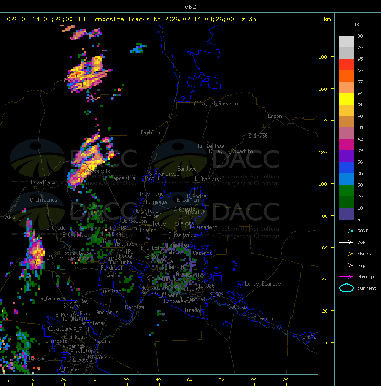This screenshot has height=386, width=381.
Task: Click the intense storm cell near Villavicencio
Action: click(90, 161)
